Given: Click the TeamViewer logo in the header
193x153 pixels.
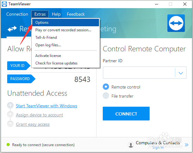Looking at the screenshot, I should tap(176, 23).
